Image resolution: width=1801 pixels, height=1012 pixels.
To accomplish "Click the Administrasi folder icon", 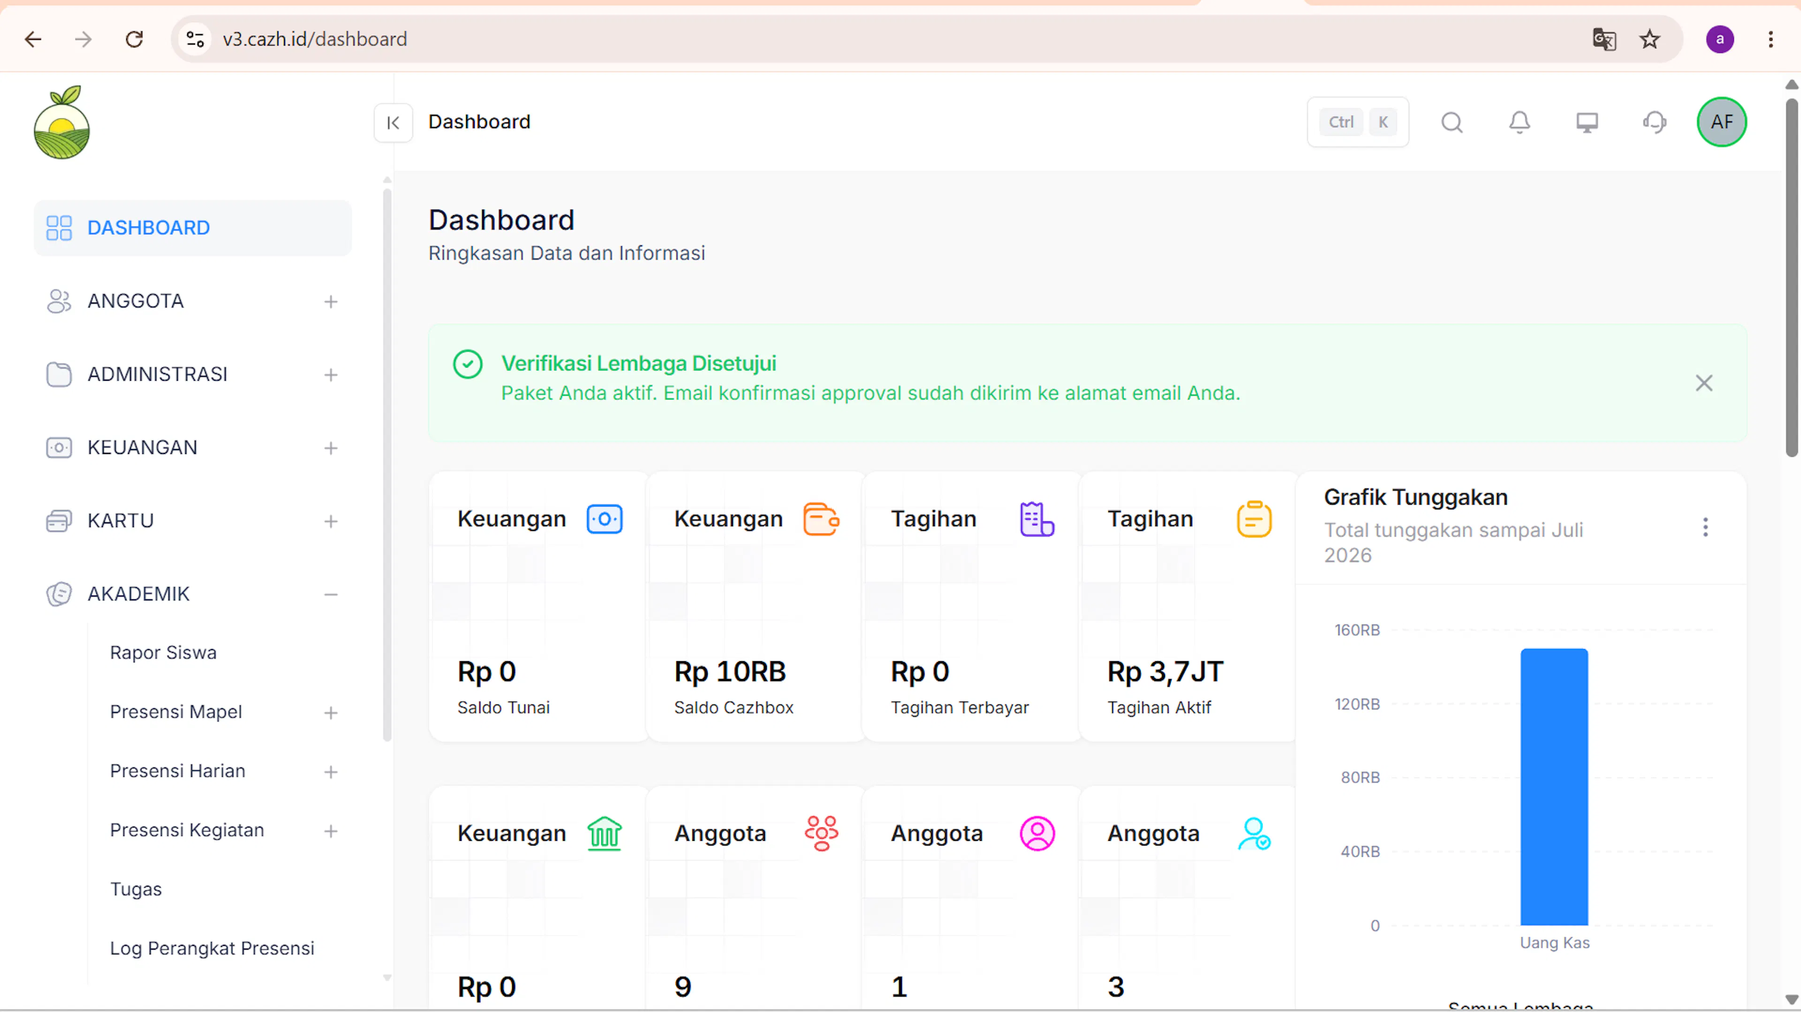I will (59, 375).
